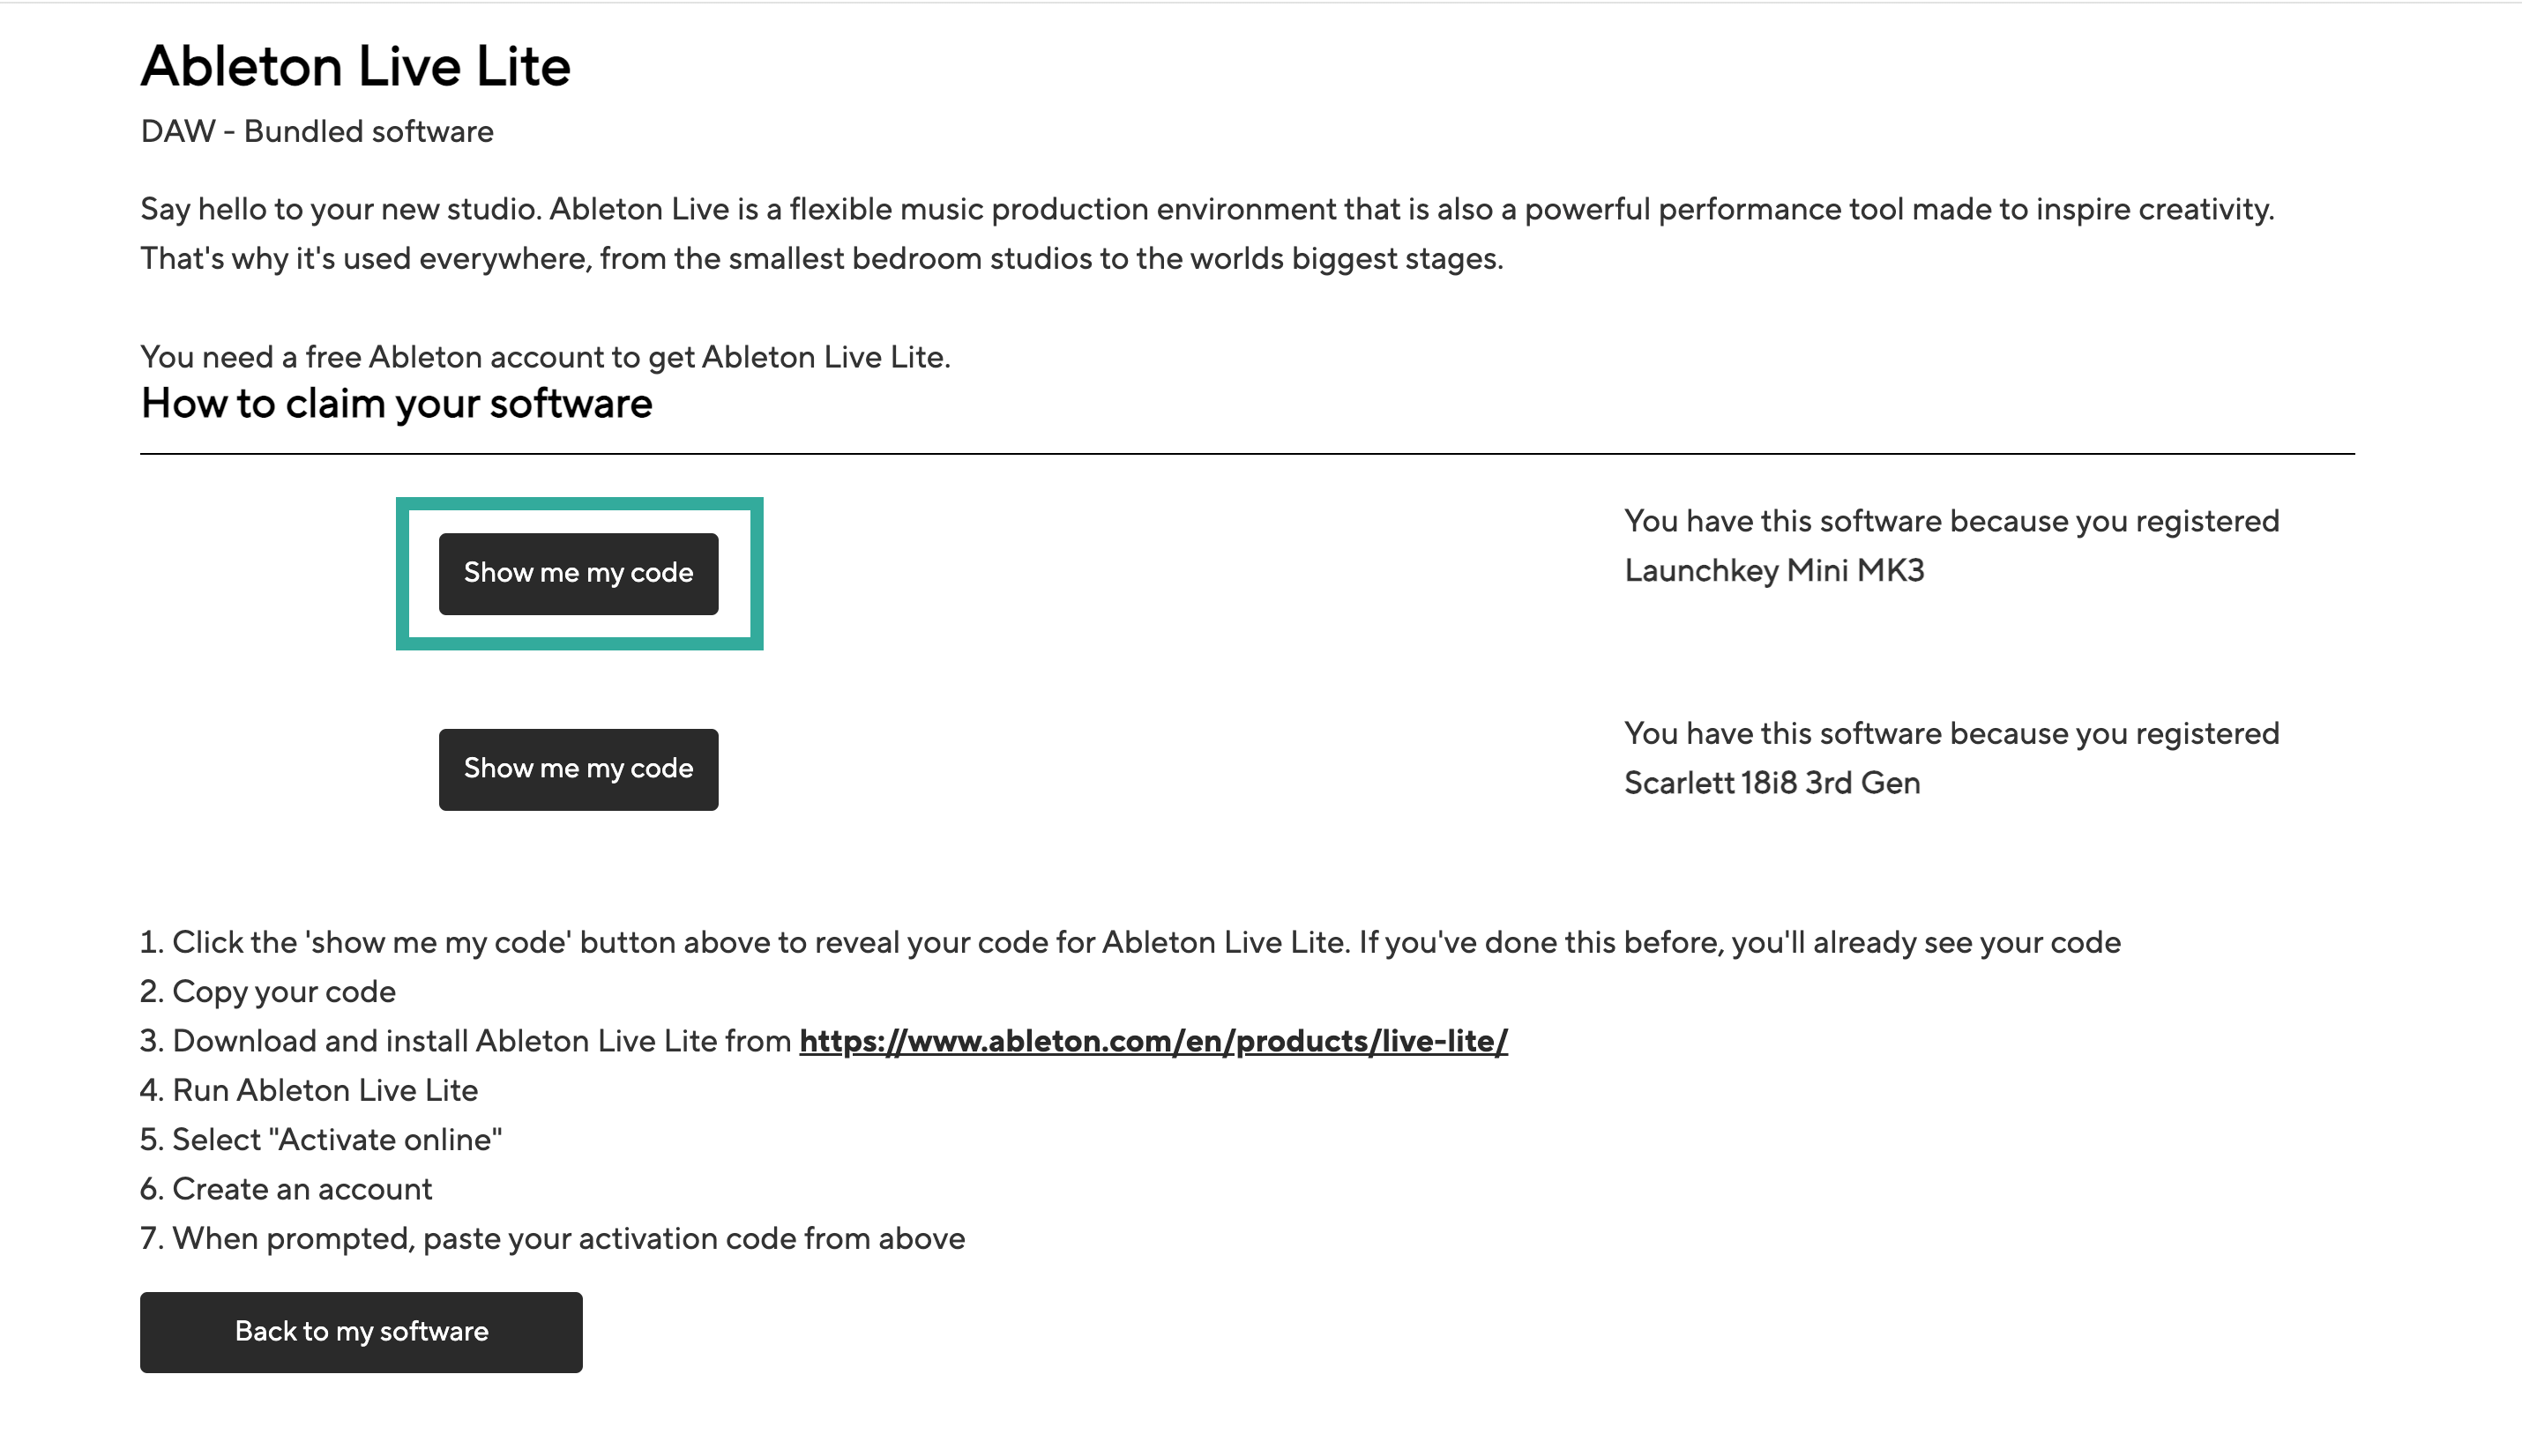Click the free Ableton account requirement sentence

click(x=545, y=357)
